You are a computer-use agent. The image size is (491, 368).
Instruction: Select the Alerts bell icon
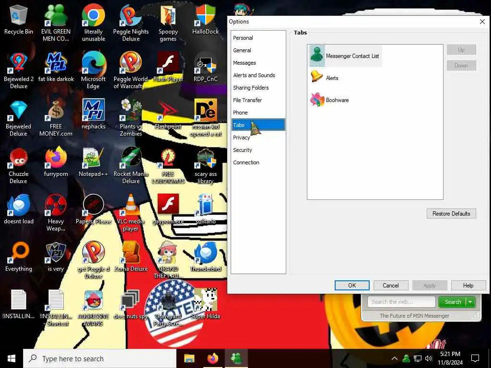pyautogui.click(x=316, y=77)
